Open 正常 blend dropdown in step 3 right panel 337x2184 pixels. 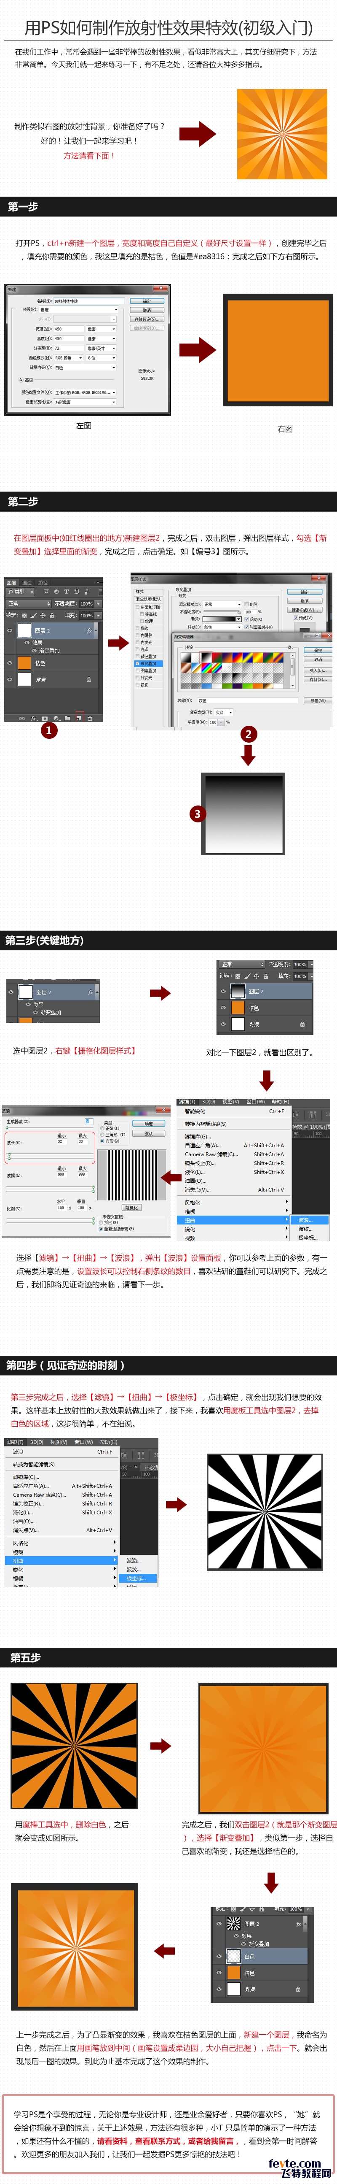coord(241,964)
